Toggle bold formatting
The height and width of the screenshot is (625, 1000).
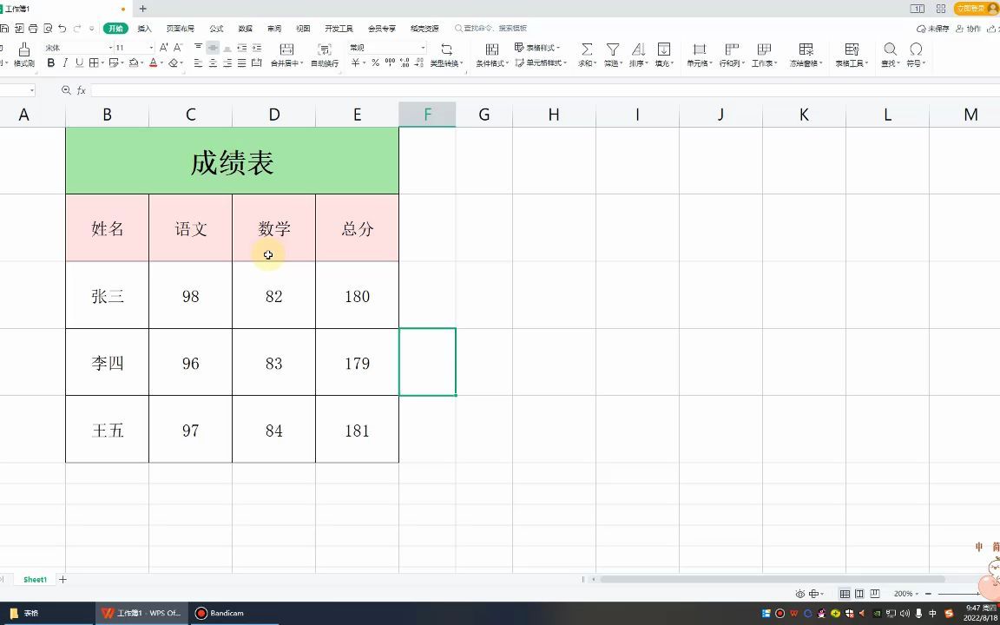(51, 62)
